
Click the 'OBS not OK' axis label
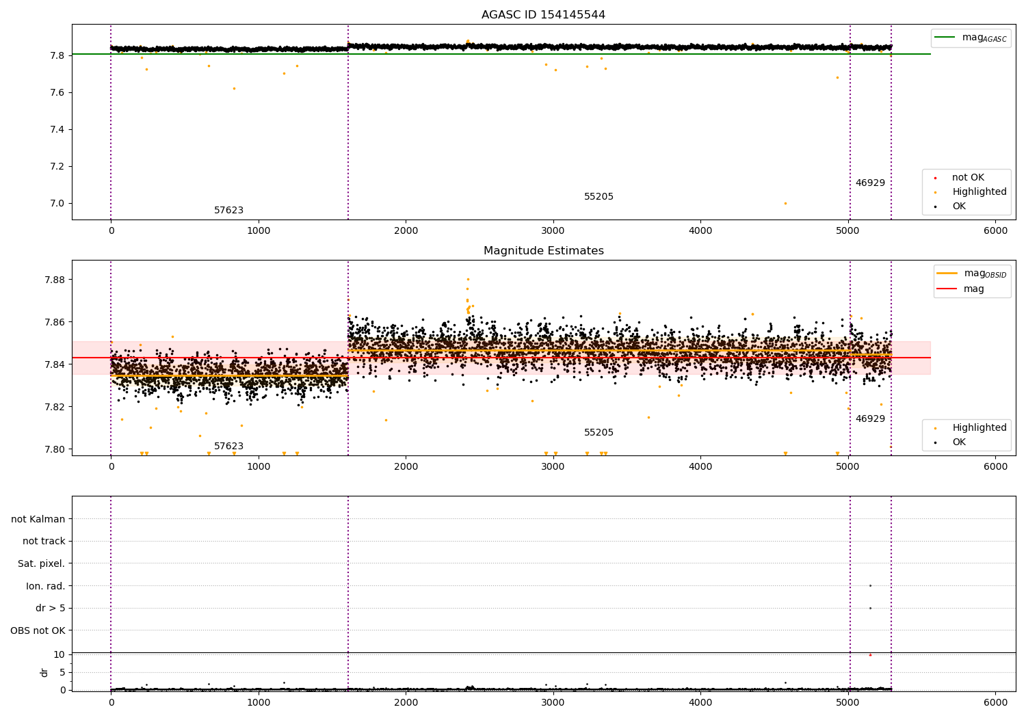point(38,630)
